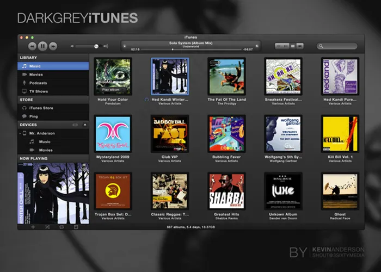Image resolution: width=381 pixels, height=272 pixels.
Task: Click the iTunes Store icon
Action: pos(24,108)
